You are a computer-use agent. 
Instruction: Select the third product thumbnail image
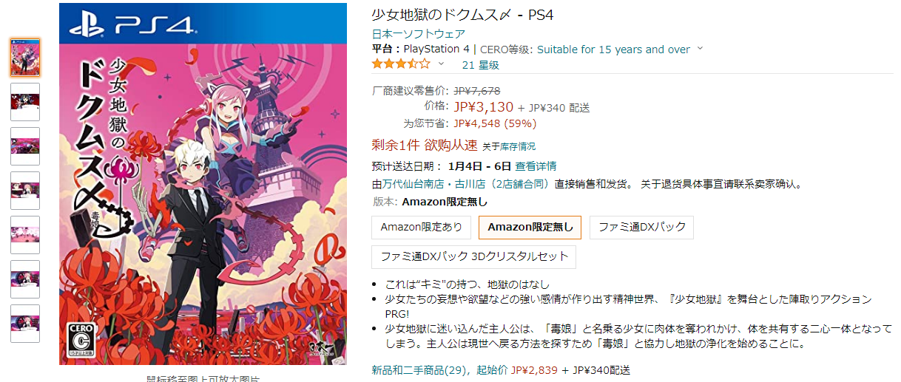pos(25,146)
